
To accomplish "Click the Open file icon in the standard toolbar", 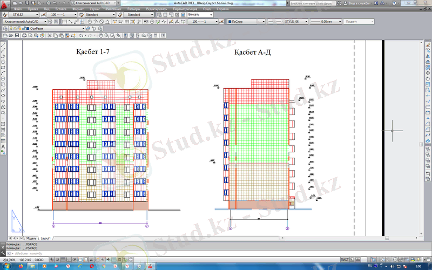I will coord(11,35).
